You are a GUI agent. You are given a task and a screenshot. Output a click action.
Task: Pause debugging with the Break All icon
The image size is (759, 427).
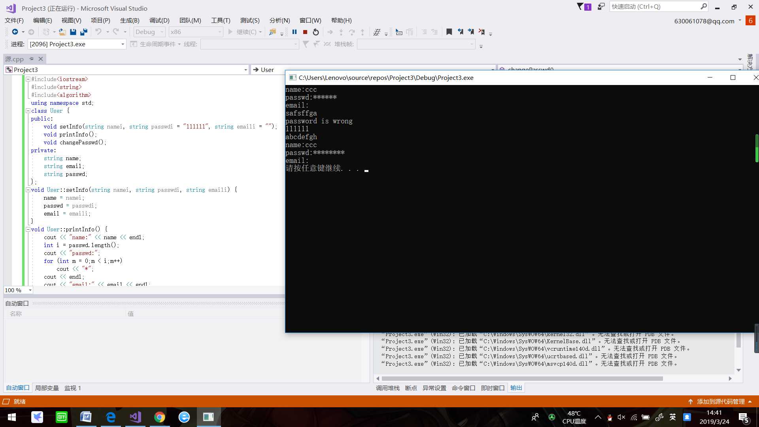[x=295, y=32]
